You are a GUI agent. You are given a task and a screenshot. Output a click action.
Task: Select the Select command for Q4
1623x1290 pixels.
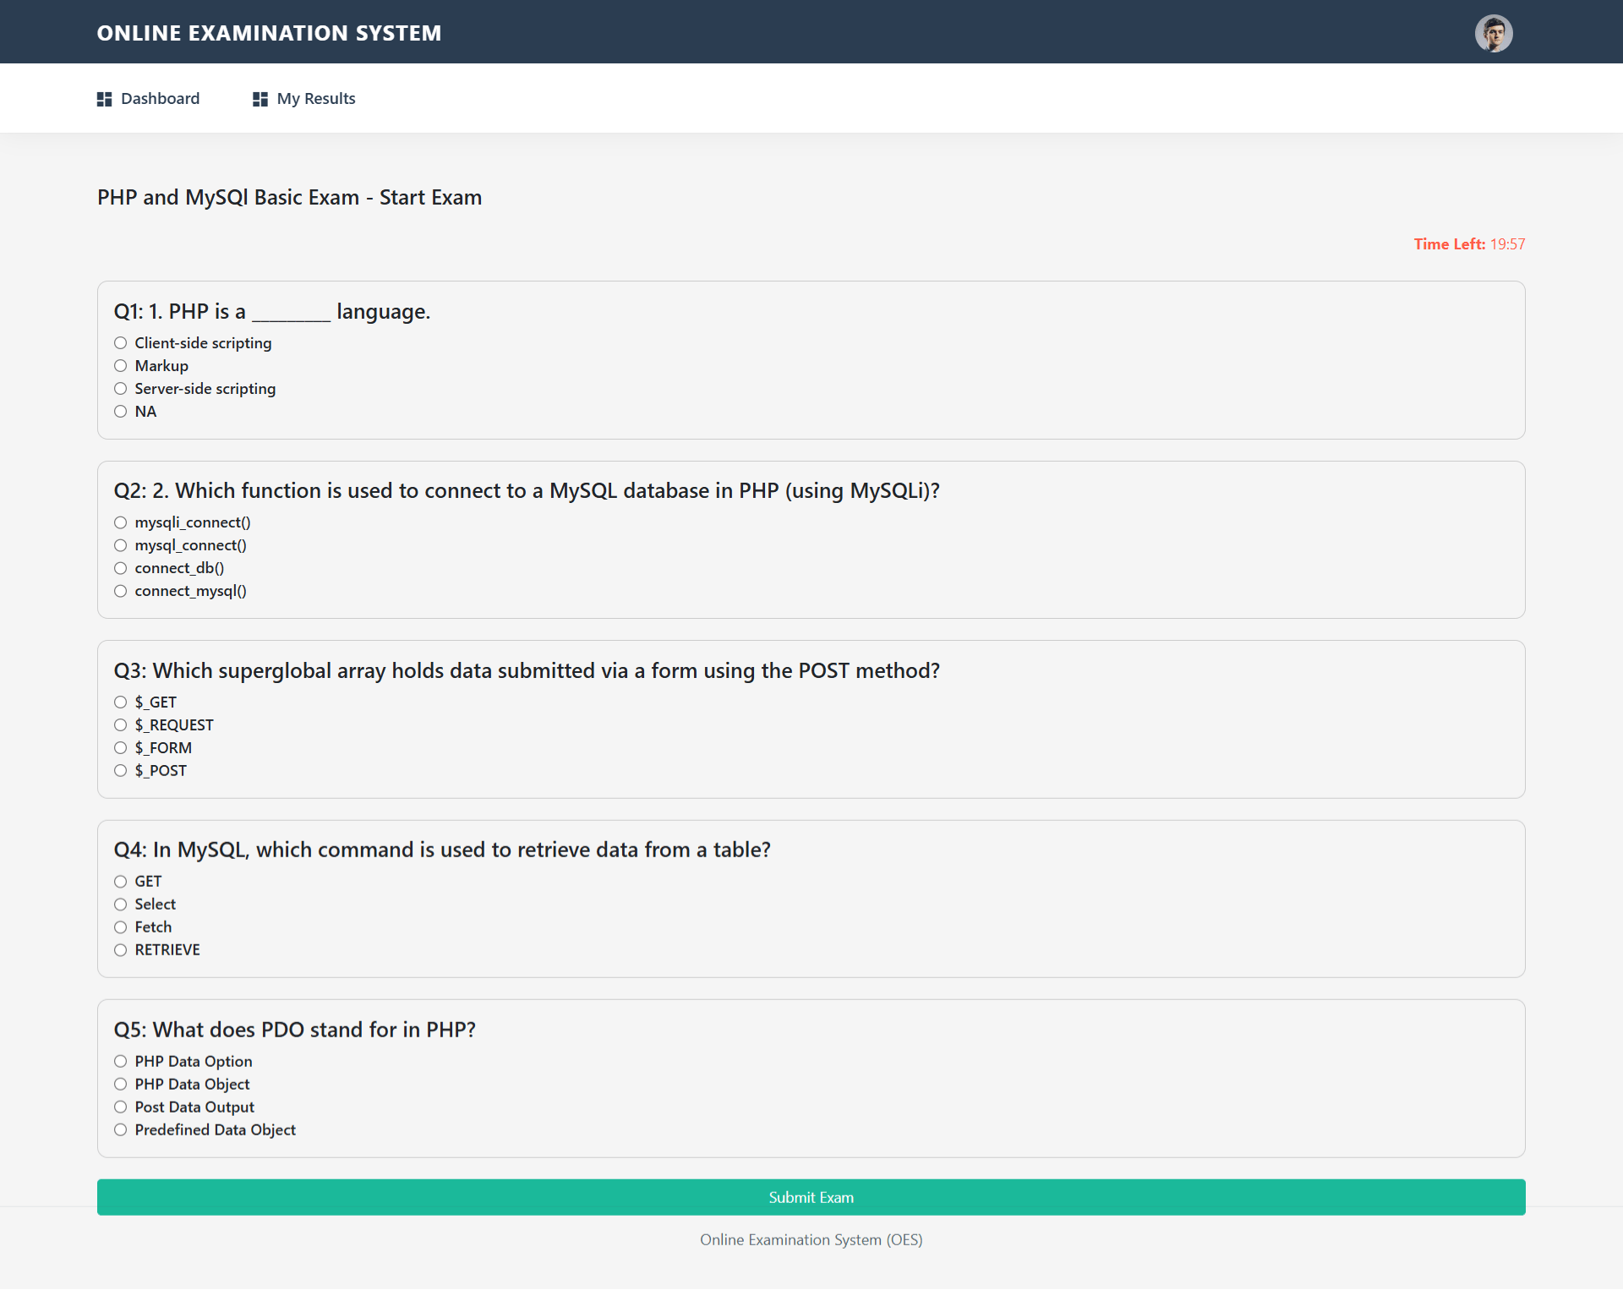click(x=121, y=905)
